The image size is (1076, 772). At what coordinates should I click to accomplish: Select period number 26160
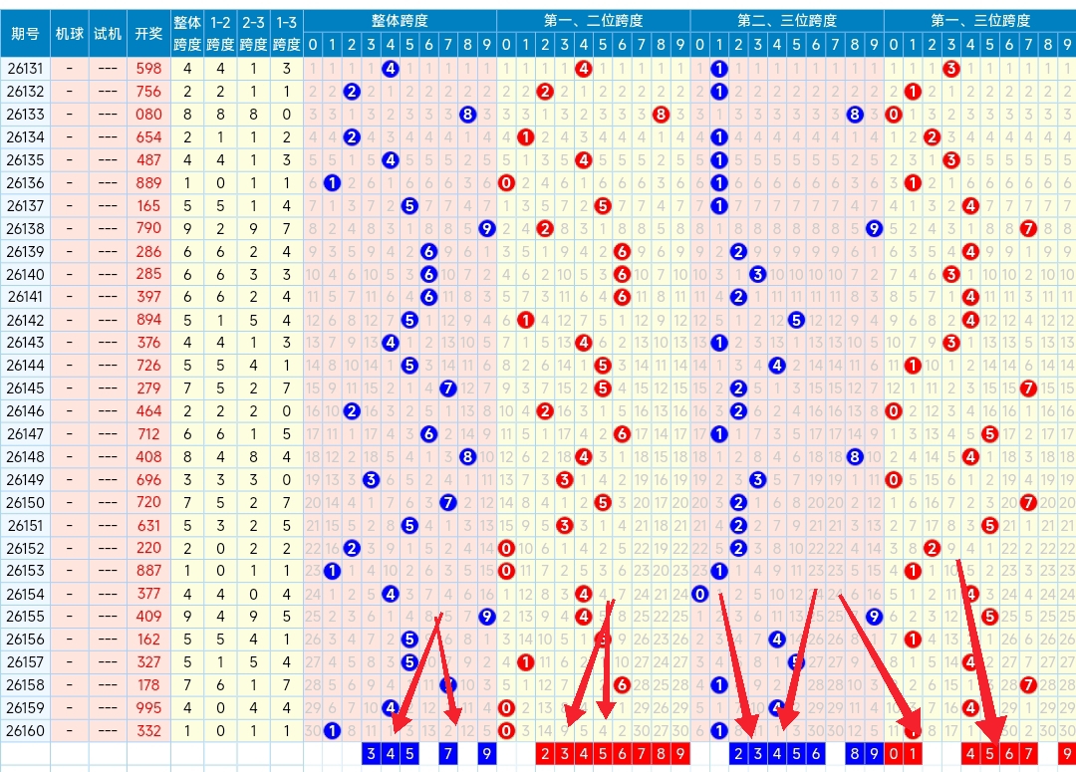25,731
